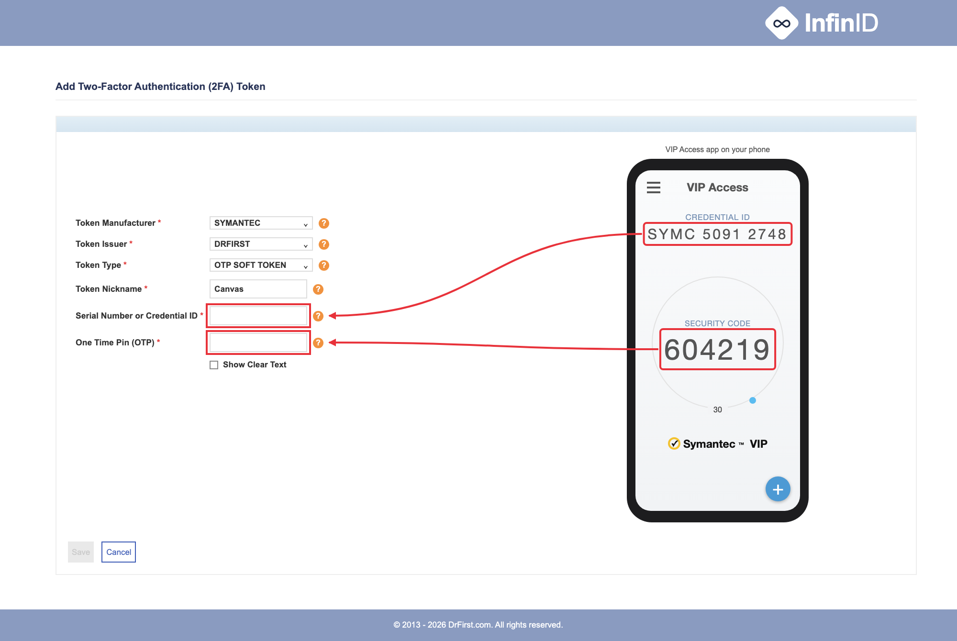The height and width of the screenshot is (641, 957).
Task: Click the CREDENTIAL ID label
Action: tap(717, 217)
